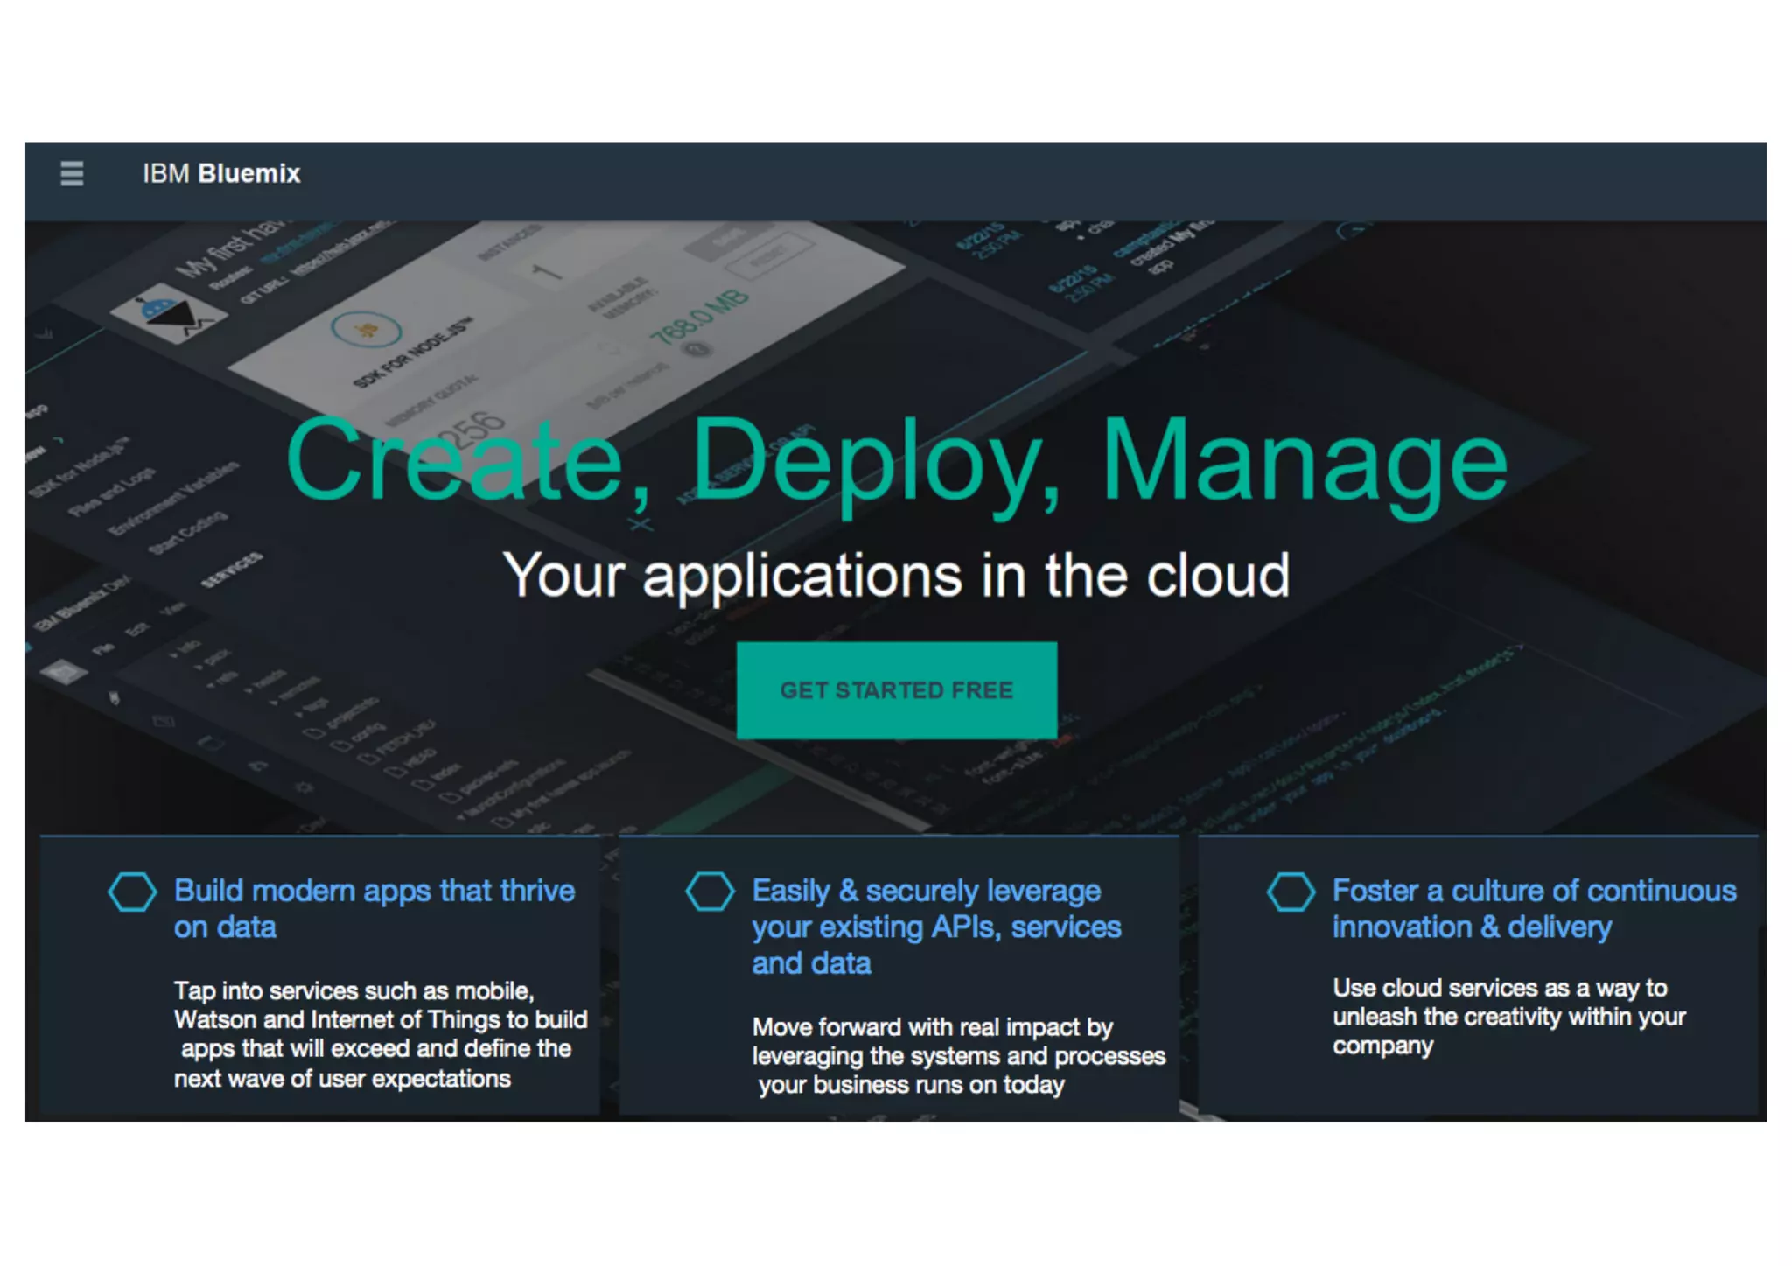
Task: Open Build modern apps that thrive heading
Action: click(374, 908)
